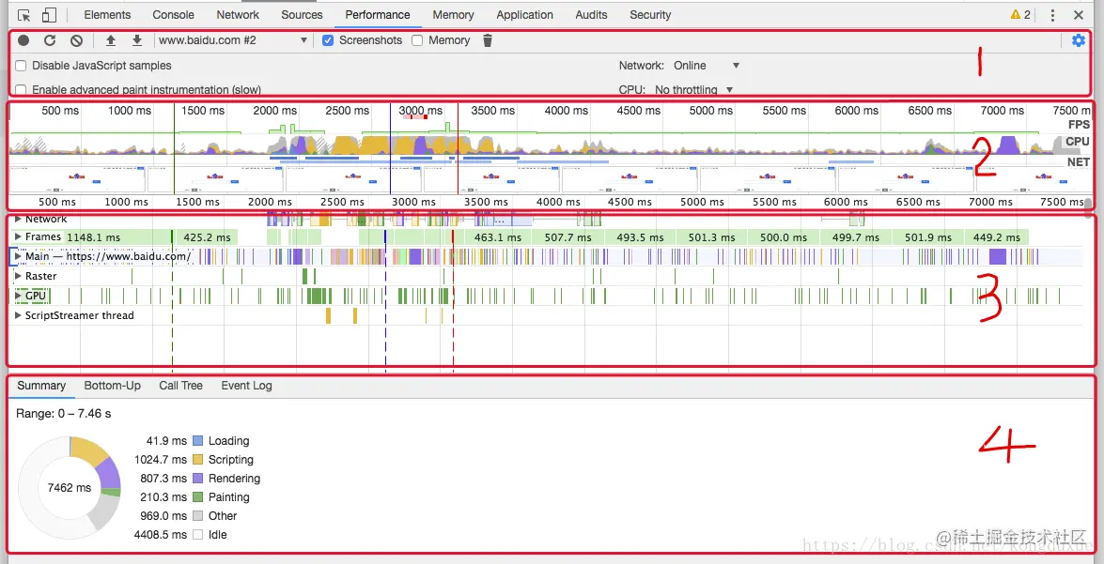
Task: Open the Network Online throttling dropdown
Action: click(x=707, y=66)
